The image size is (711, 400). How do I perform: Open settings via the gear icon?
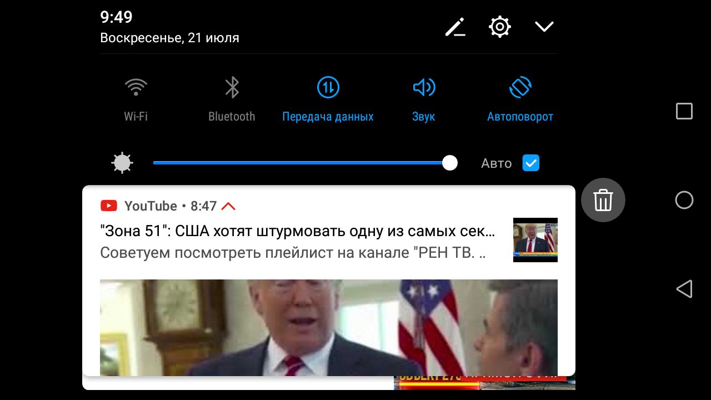tap(499, 27)
